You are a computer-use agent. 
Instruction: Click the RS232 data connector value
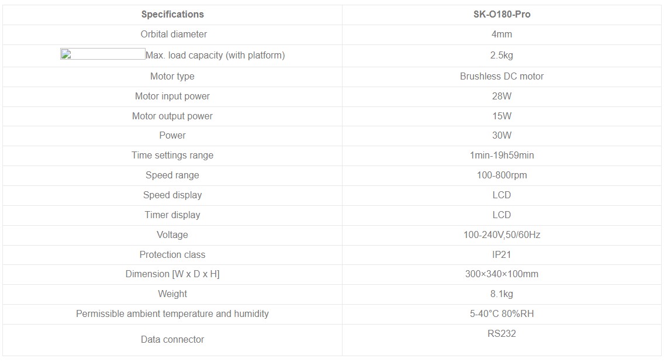502,334
